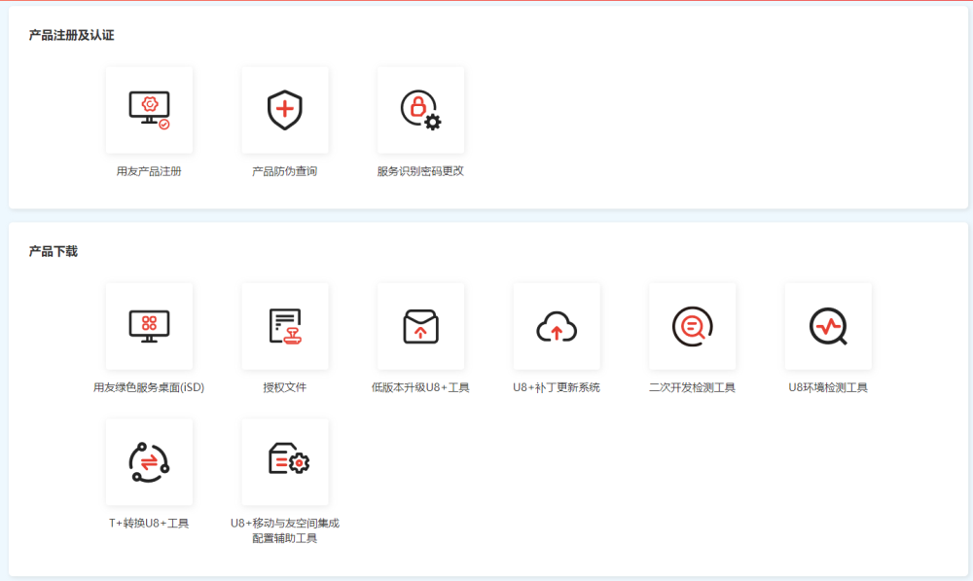973x581 pixels.
Task: Open the U8环境检测工具 icon
Action: (828, 326)
